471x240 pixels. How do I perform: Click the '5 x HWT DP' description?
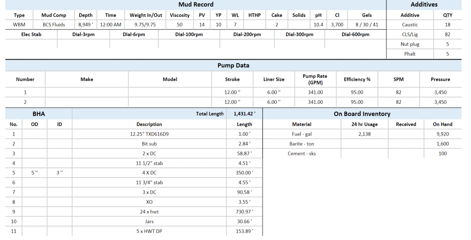point(149,231)
